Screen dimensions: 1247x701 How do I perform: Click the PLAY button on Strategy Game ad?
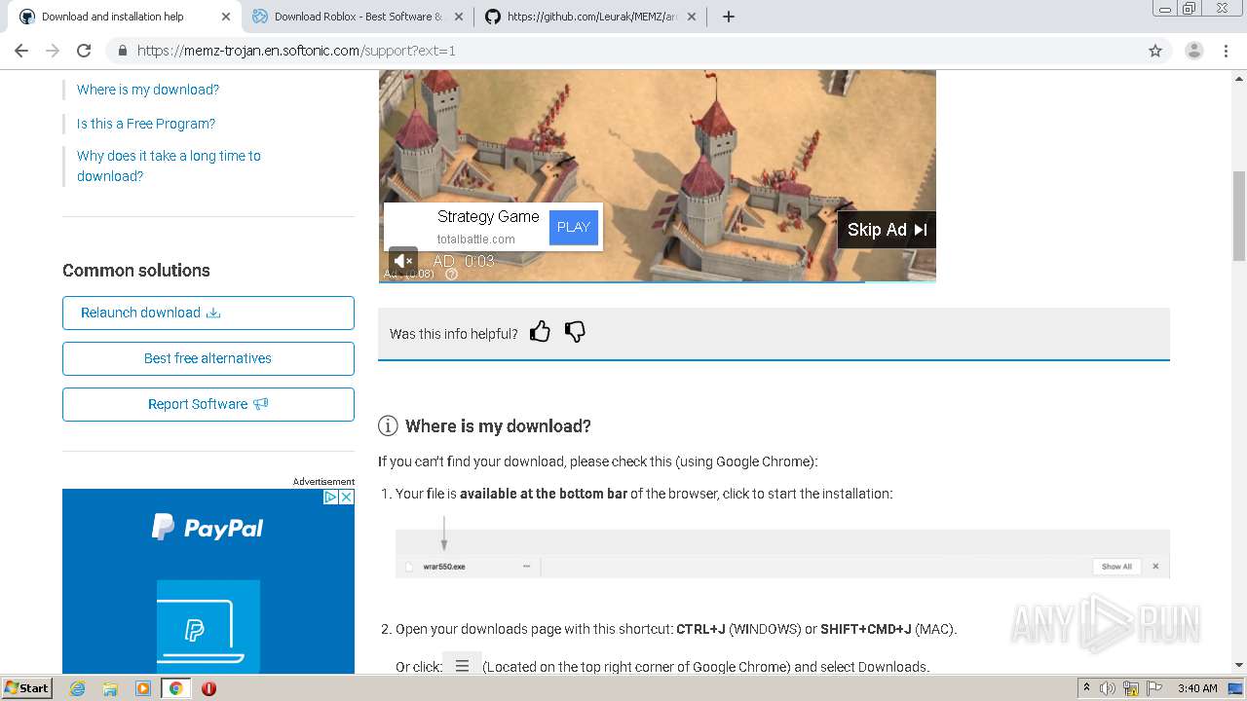(x=574, y=227)
